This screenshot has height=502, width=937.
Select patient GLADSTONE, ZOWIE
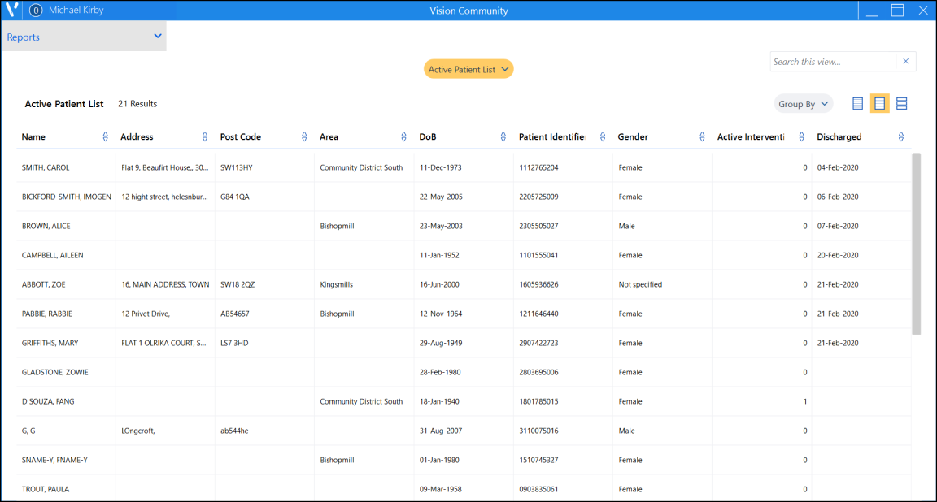click(x=55, y=373)
